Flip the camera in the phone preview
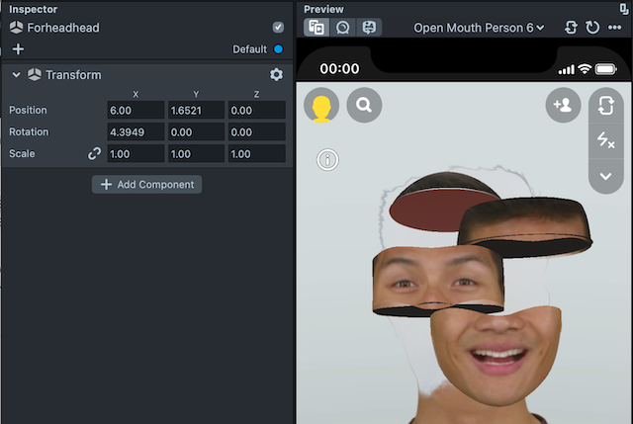 605,107
